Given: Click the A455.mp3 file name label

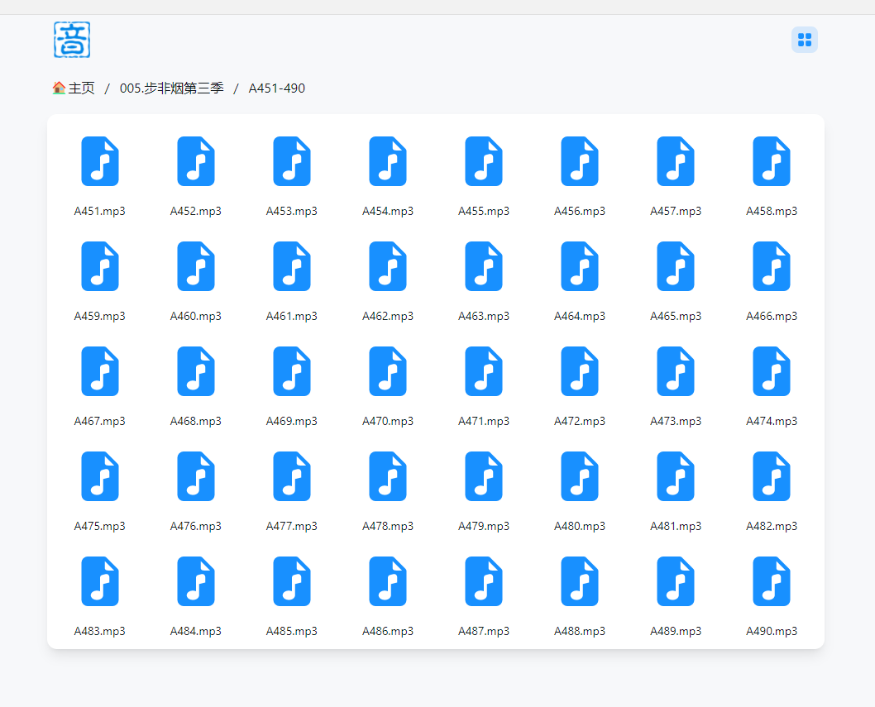Looking at the screenshot, I should pyautogui.click(x=484, y=211).
